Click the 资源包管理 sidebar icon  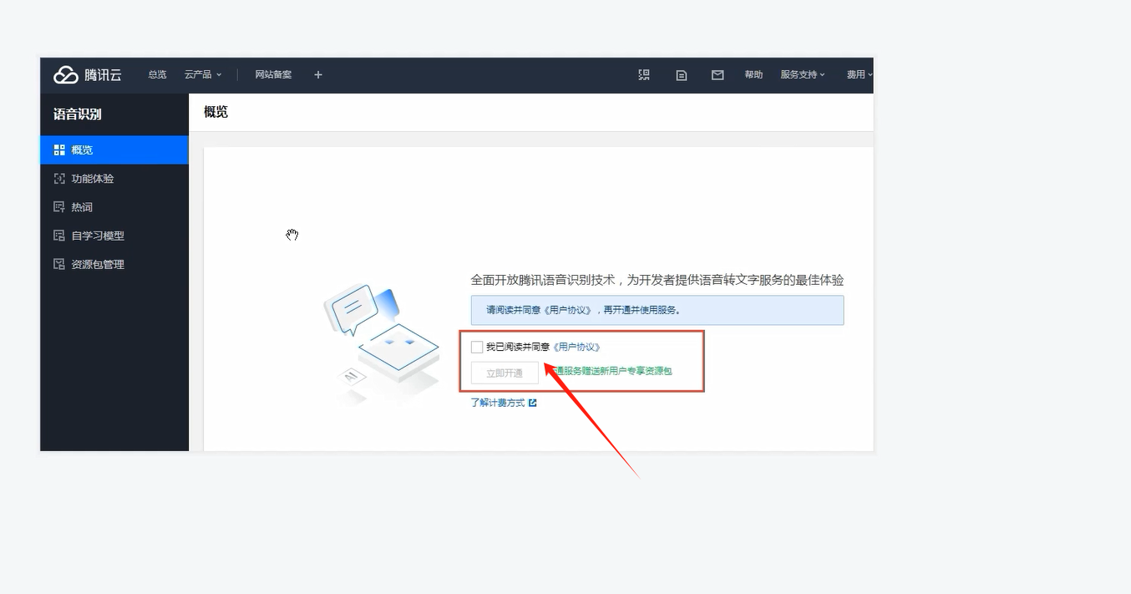click(59, 264)
